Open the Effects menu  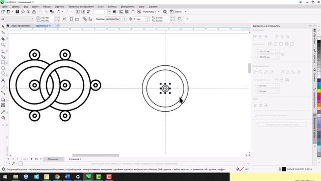pyautogui.click(x=60, y=7)
